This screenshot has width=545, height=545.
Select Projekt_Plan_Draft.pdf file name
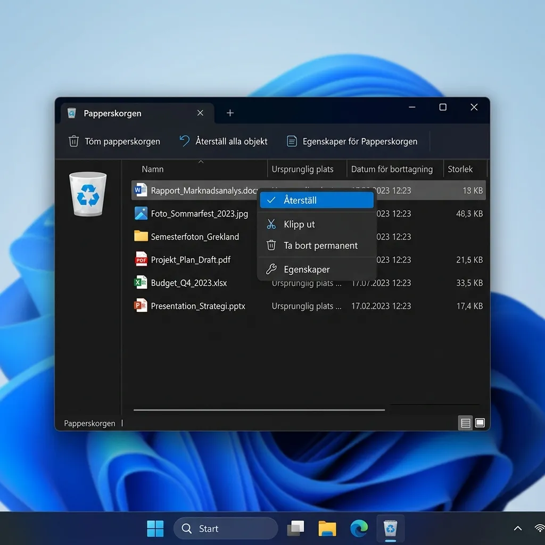[x=191, y=260]
